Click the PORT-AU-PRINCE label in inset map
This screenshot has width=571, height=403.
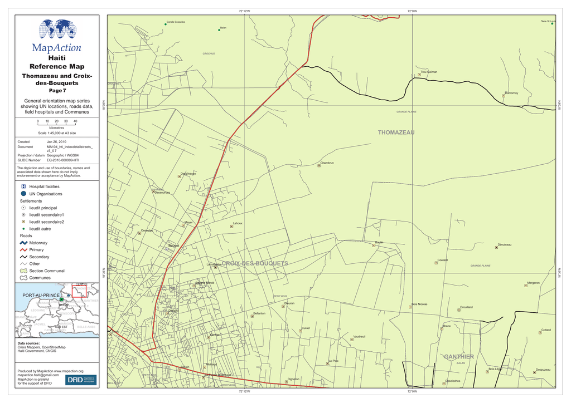pos(41,296)
